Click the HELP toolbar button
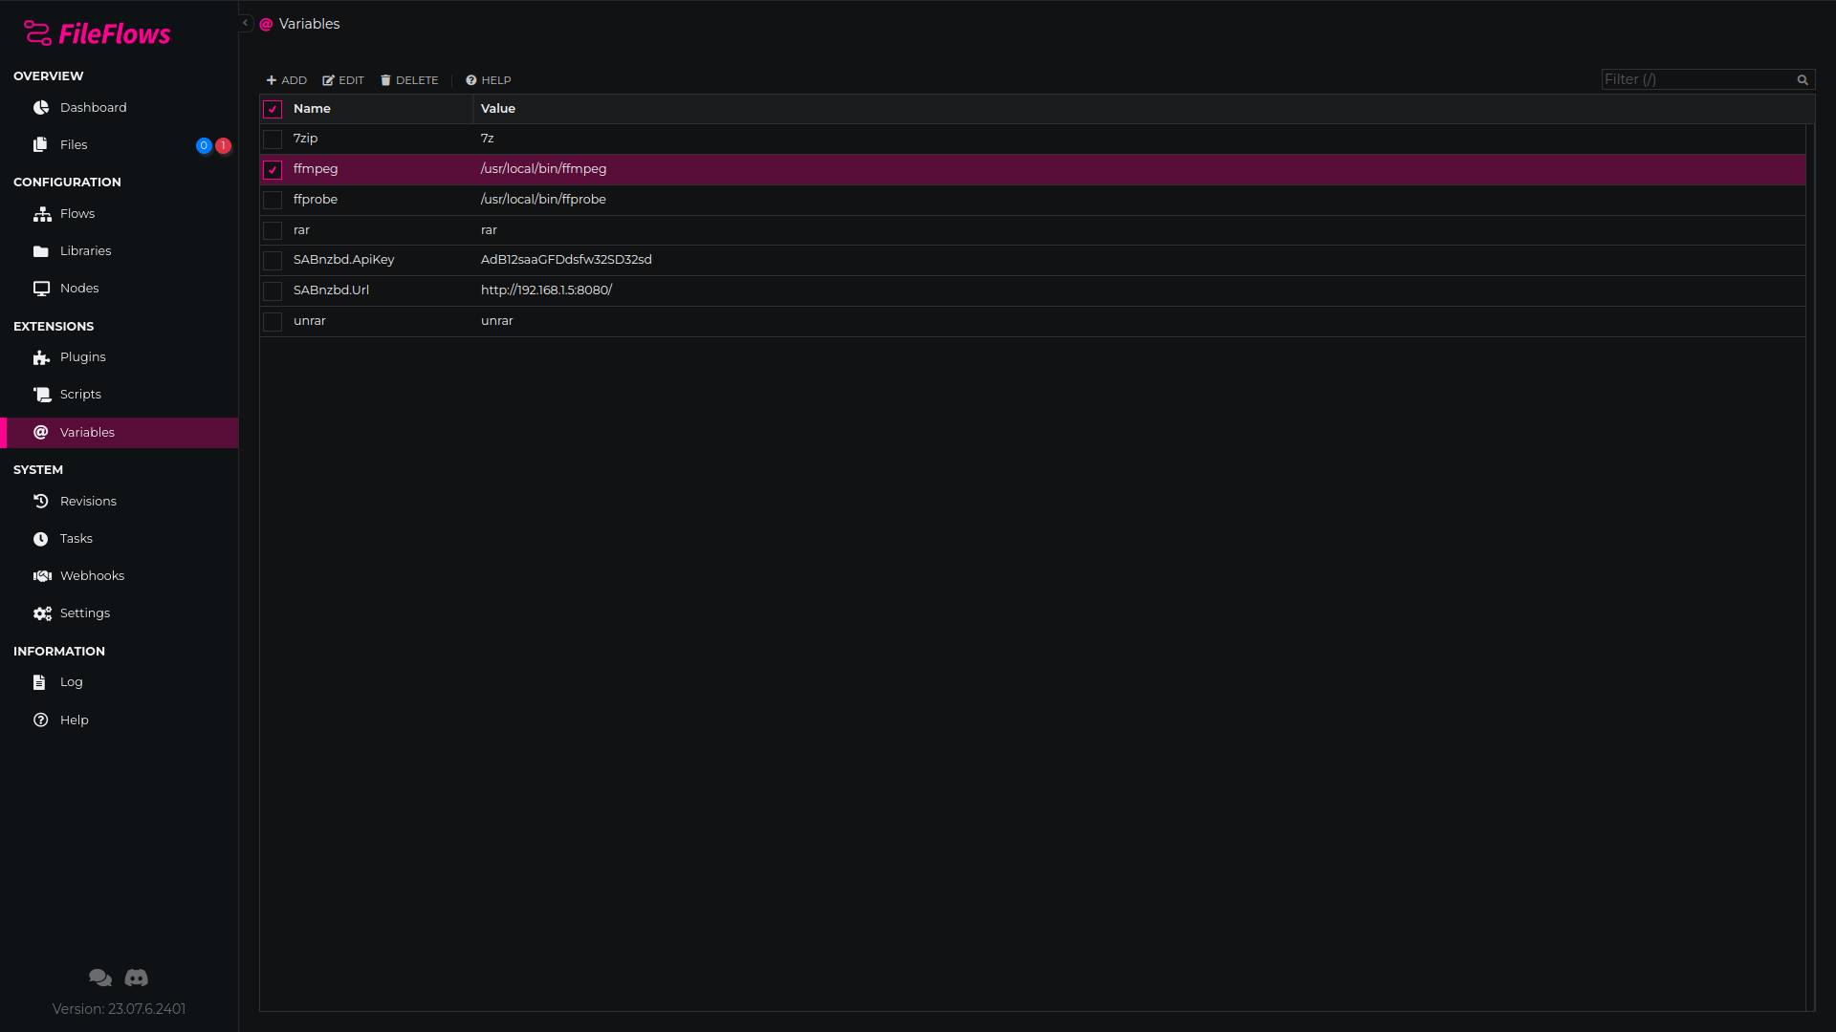 click(x=489, y=80)
